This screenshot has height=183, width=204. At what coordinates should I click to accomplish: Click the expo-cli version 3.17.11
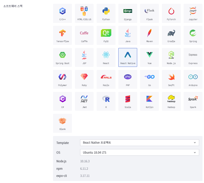tap(85, 176)
